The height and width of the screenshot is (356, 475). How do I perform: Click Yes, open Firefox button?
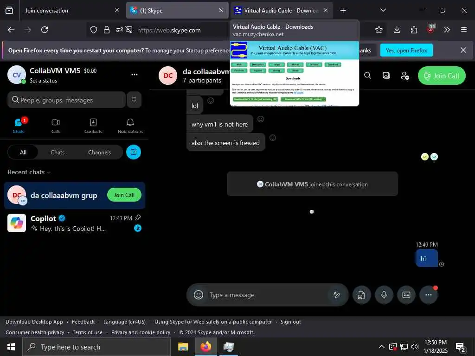[406, 50]
